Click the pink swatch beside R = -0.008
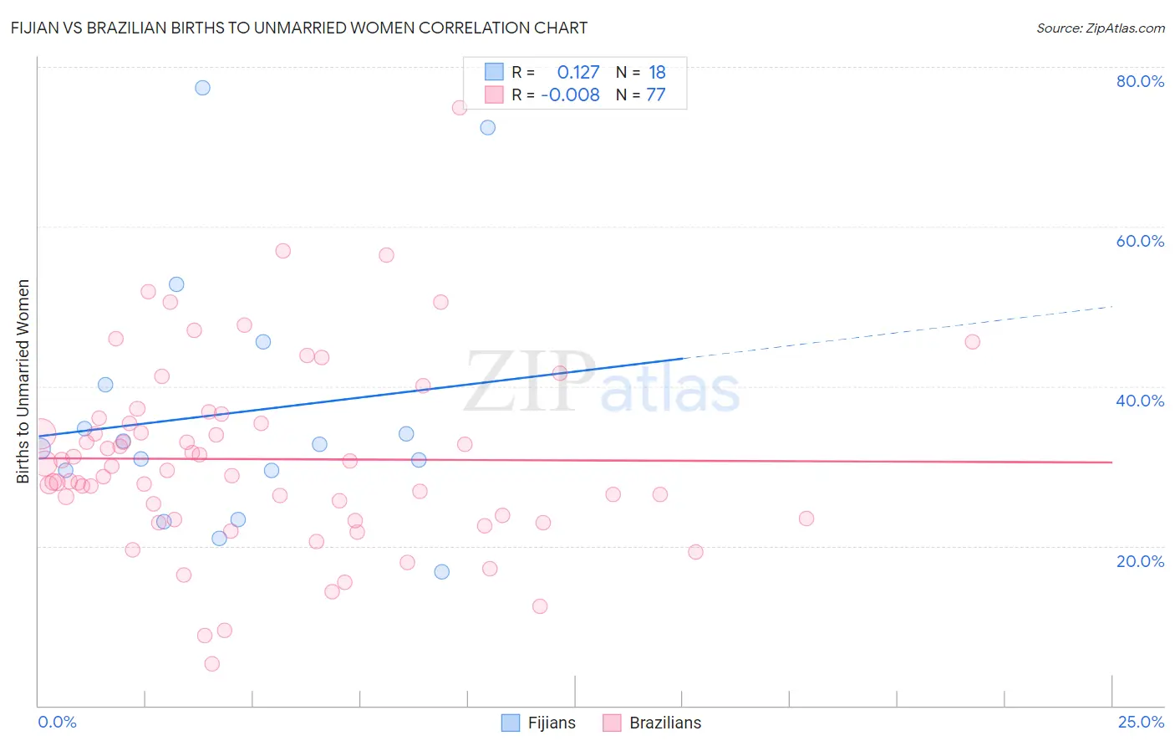Viewport: 1175px width, 746px height. tap(495, 95)
